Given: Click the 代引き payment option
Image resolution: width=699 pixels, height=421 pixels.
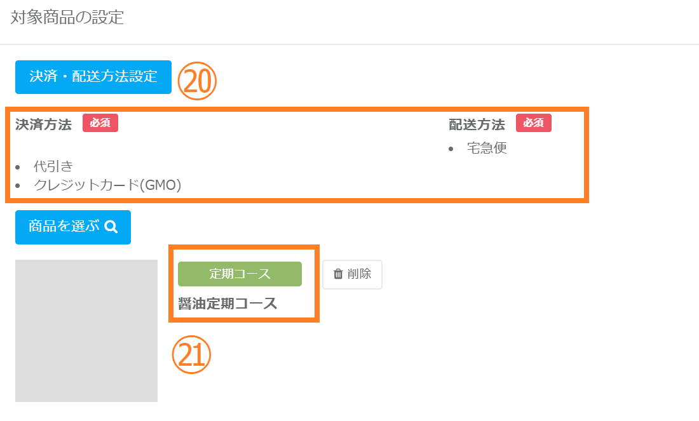Looking at the screenshot, I should (53, 167).
